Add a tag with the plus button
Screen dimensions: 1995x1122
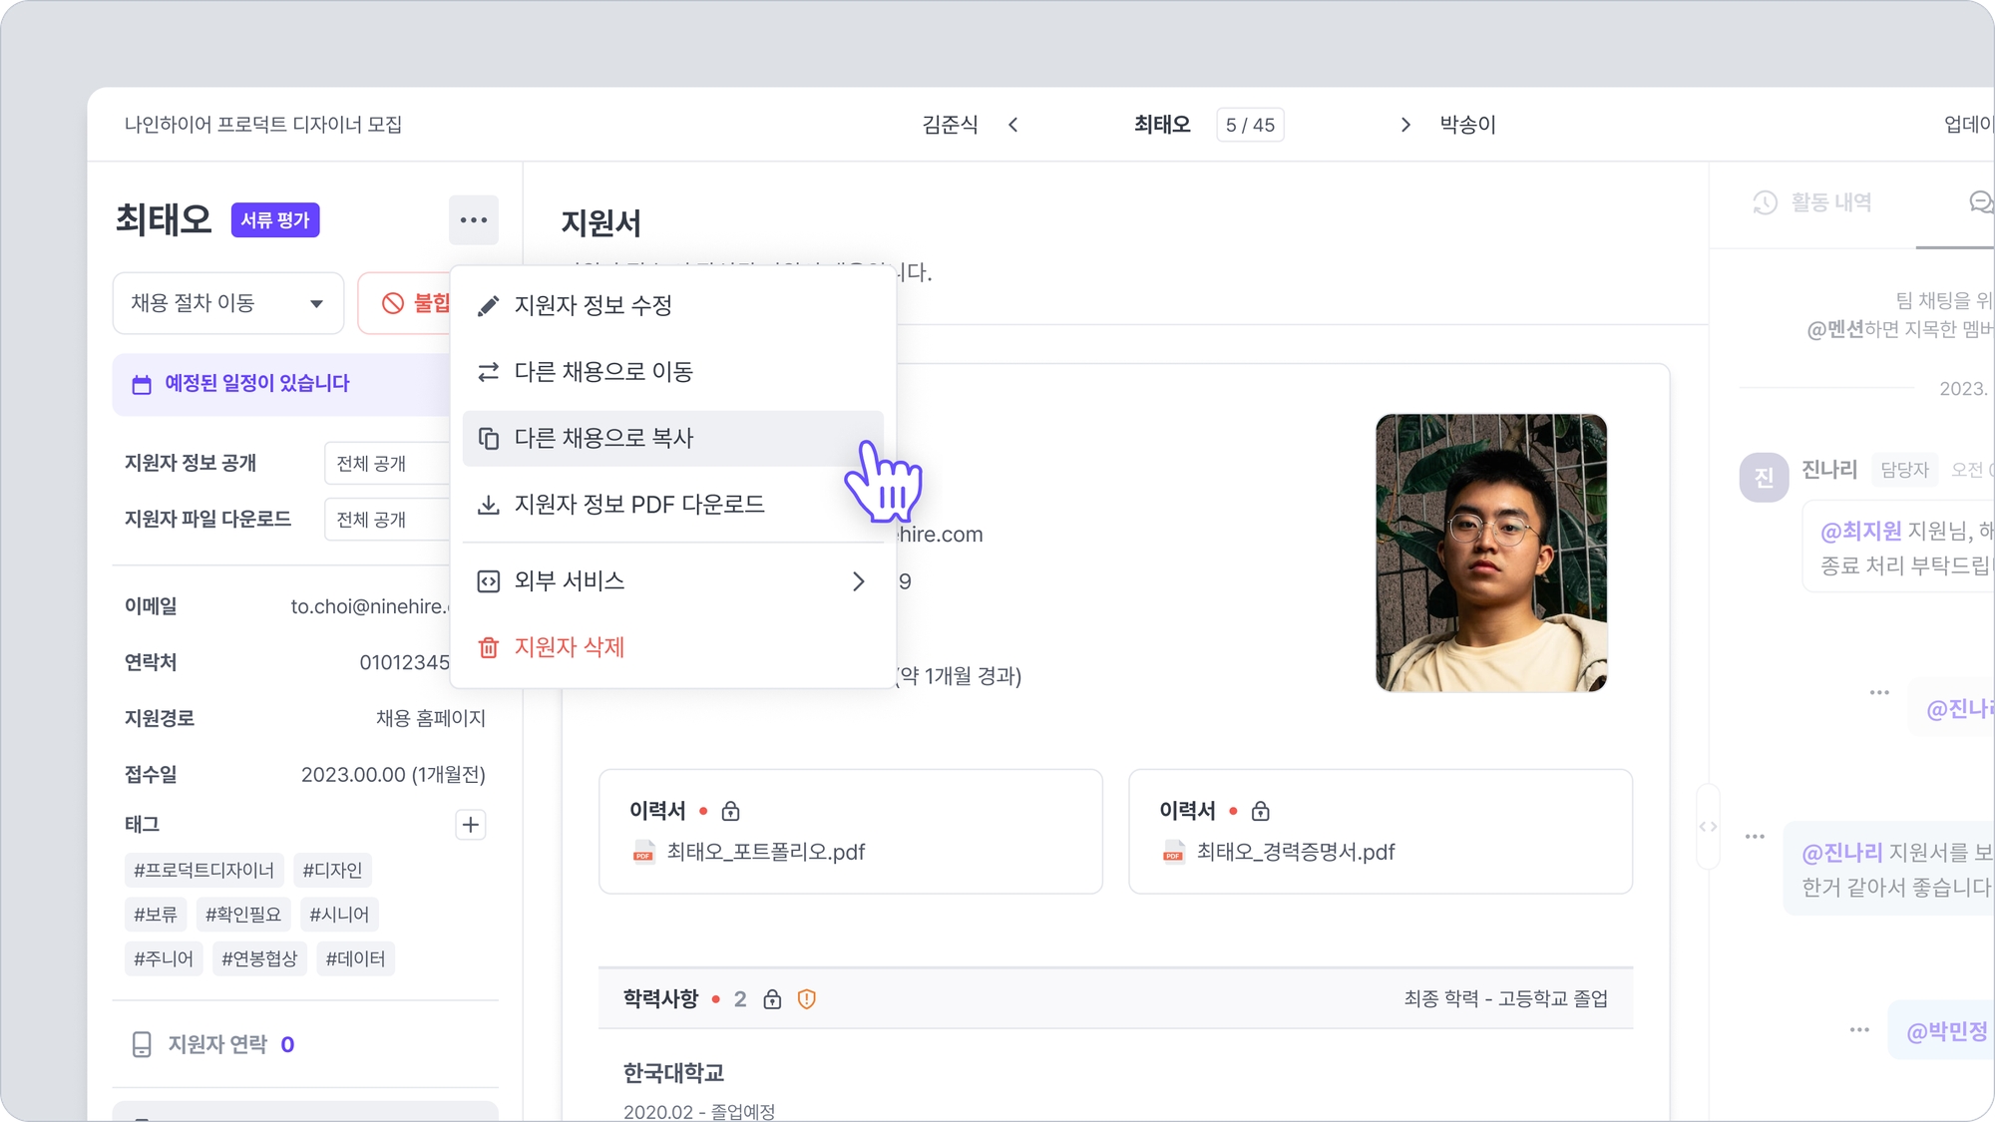[471, 825]
